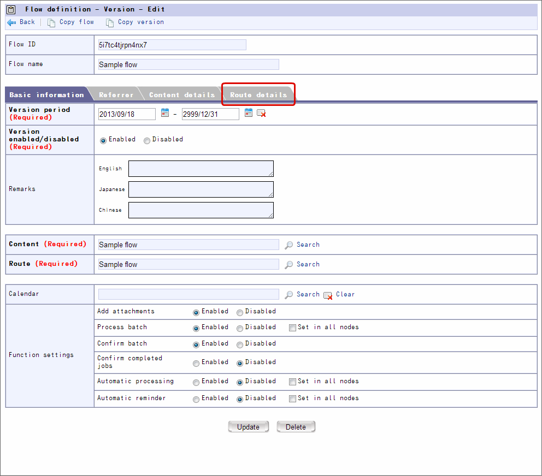The width and height of the screenshot is (542, 476).
Task: Click the magnifier icon next to Route field
Action: click(288, 265)
